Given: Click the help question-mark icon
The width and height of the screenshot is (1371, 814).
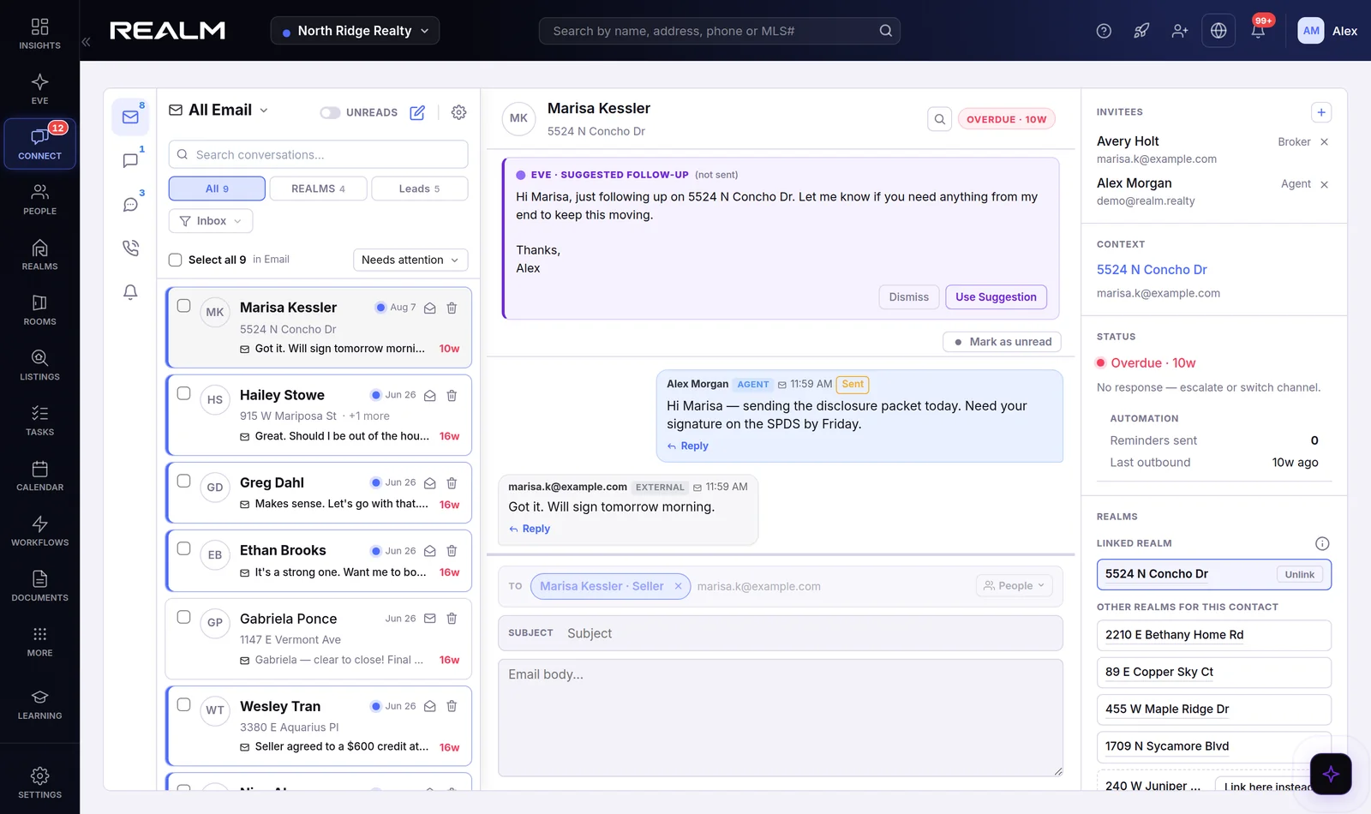Looking at the screenshot, I should pos(1104,31).
